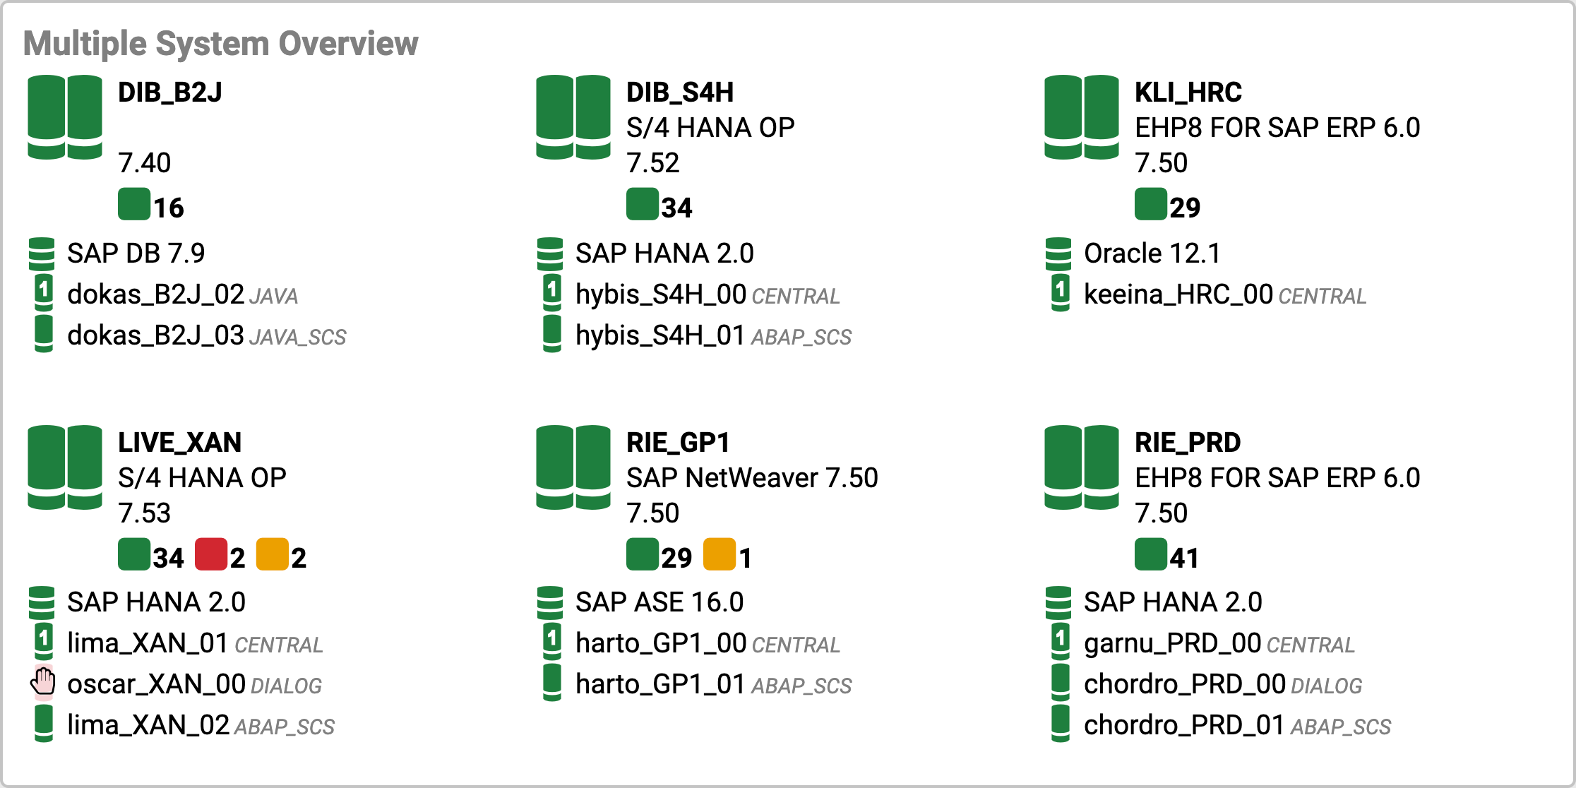1576x788 pixels.
Task: Expand the yellow warning badge on RIE_GP1
Action: pos(718,556)
